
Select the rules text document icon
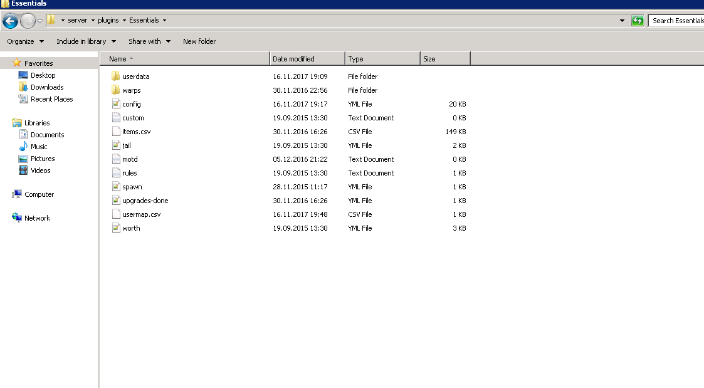[x=116, y=173]
